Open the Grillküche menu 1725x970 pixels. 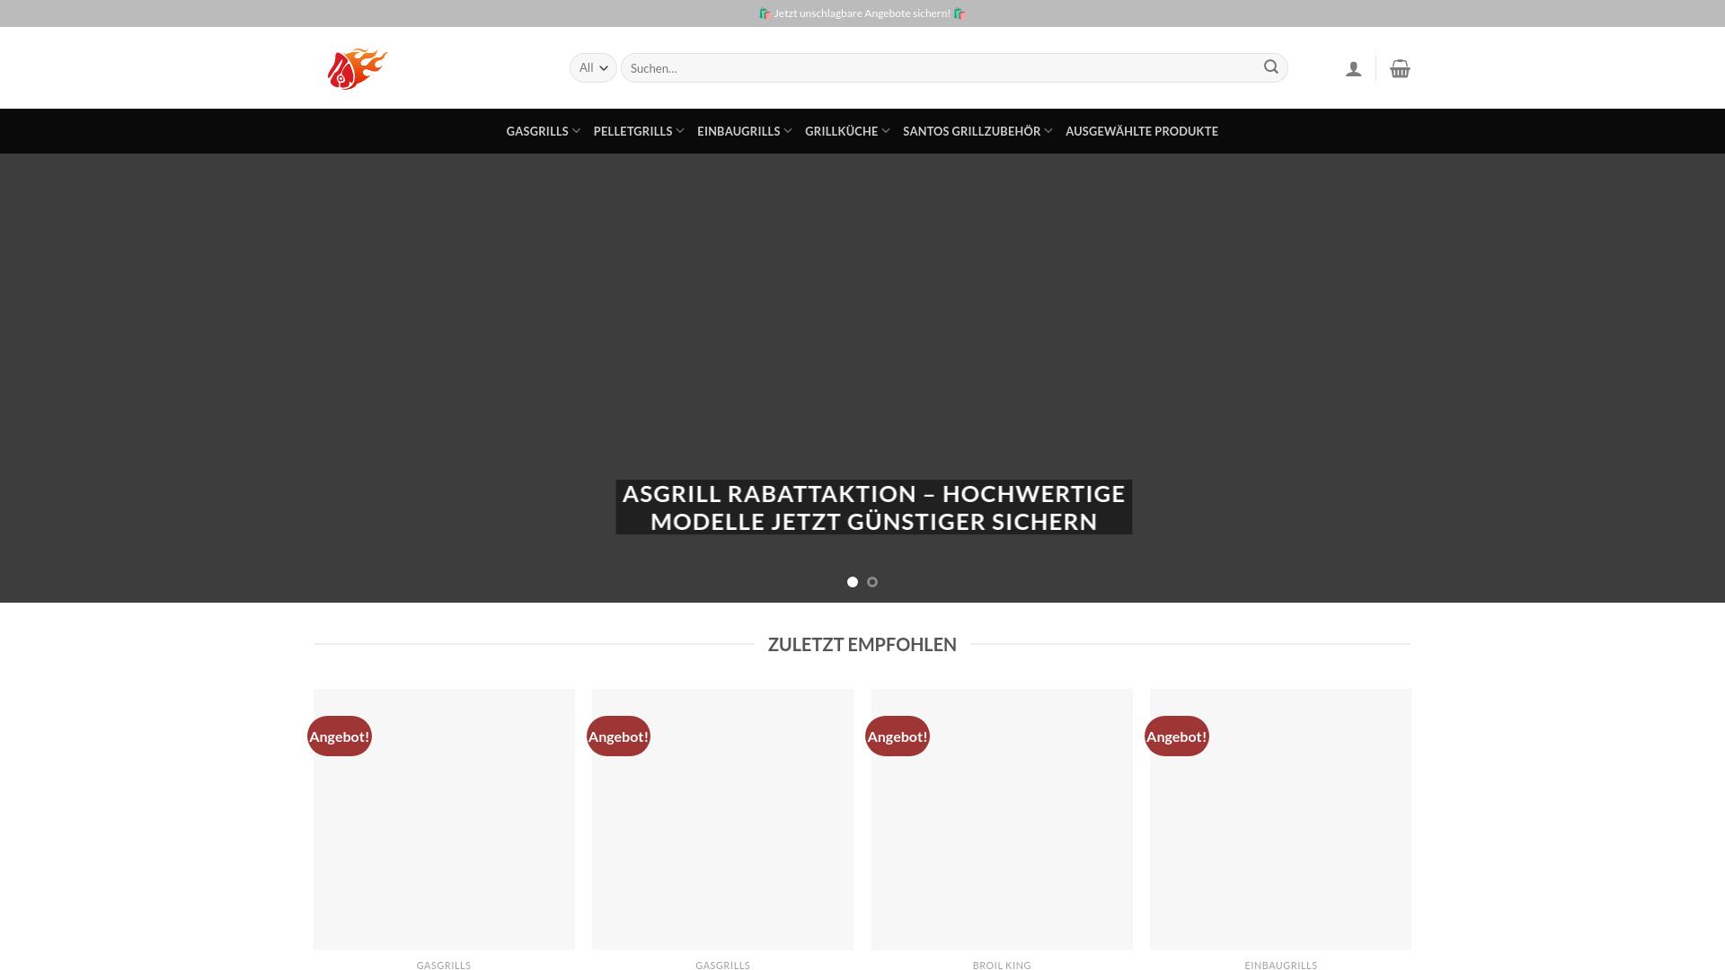point(846,131)
